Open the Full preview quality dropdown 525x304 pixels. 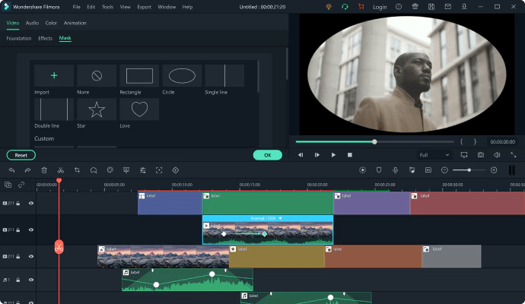pyautogui.click(x=434, y=155)
